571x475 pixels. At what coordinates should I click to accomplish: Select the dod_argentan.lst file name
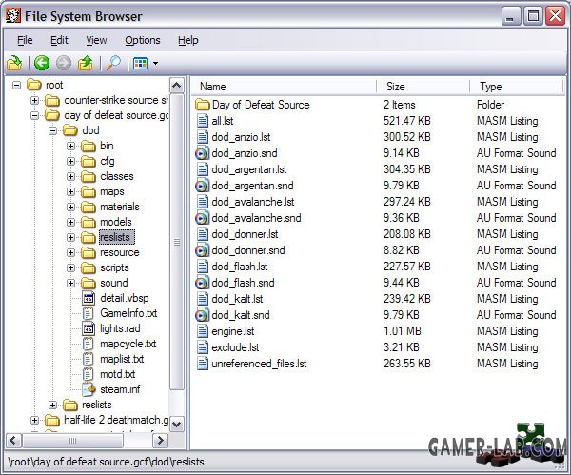(249, 169)
